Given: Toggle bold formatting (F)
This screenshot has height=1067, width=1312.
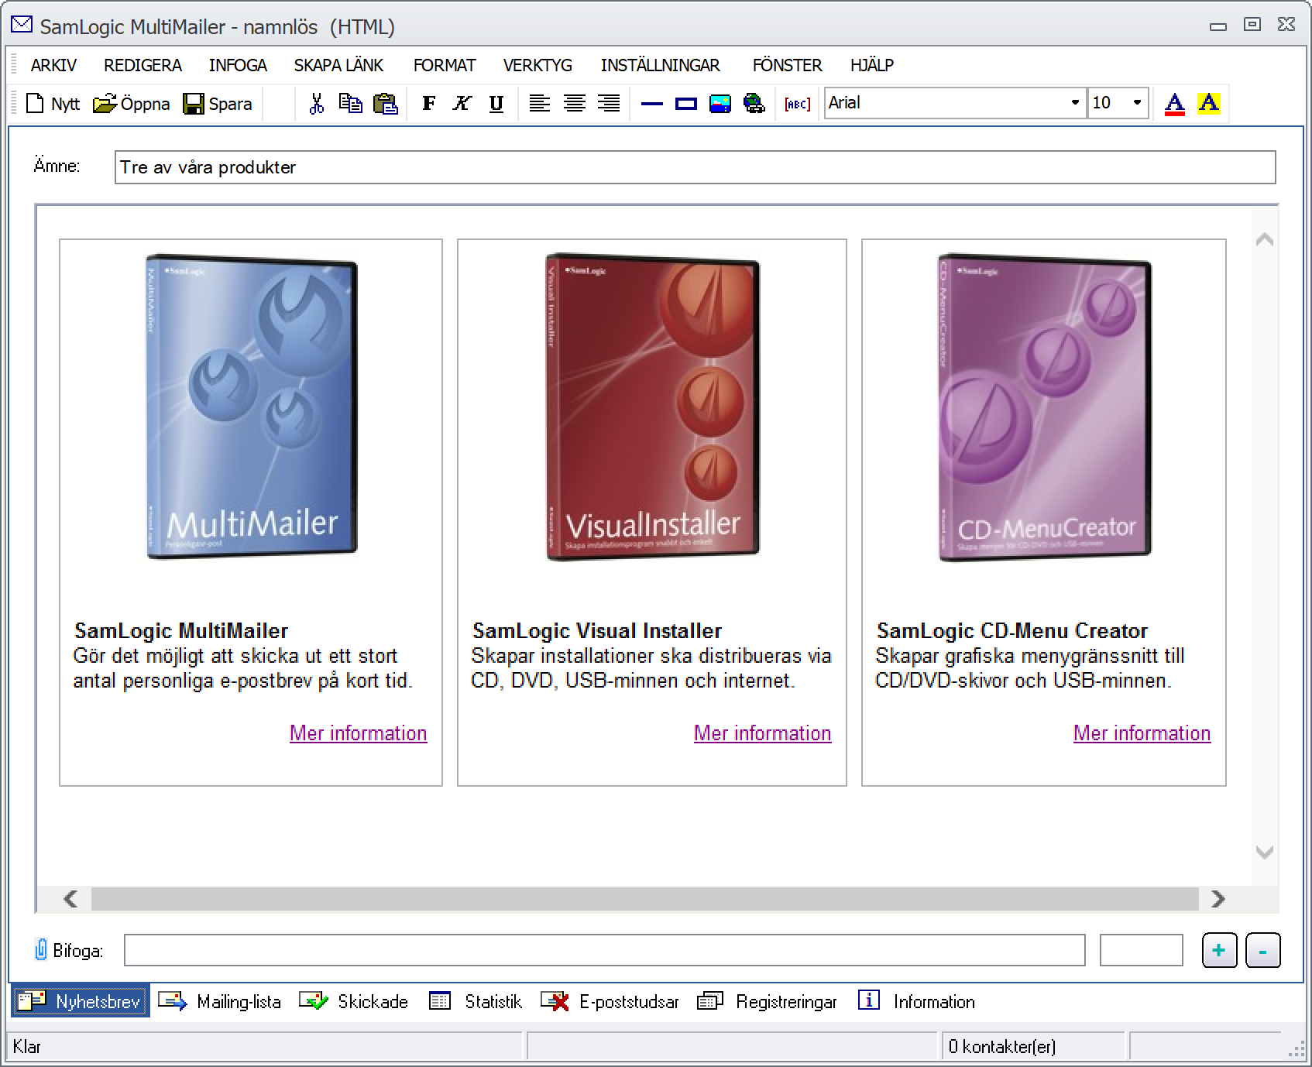Looking at the screenshot, I should coord(428,104).
